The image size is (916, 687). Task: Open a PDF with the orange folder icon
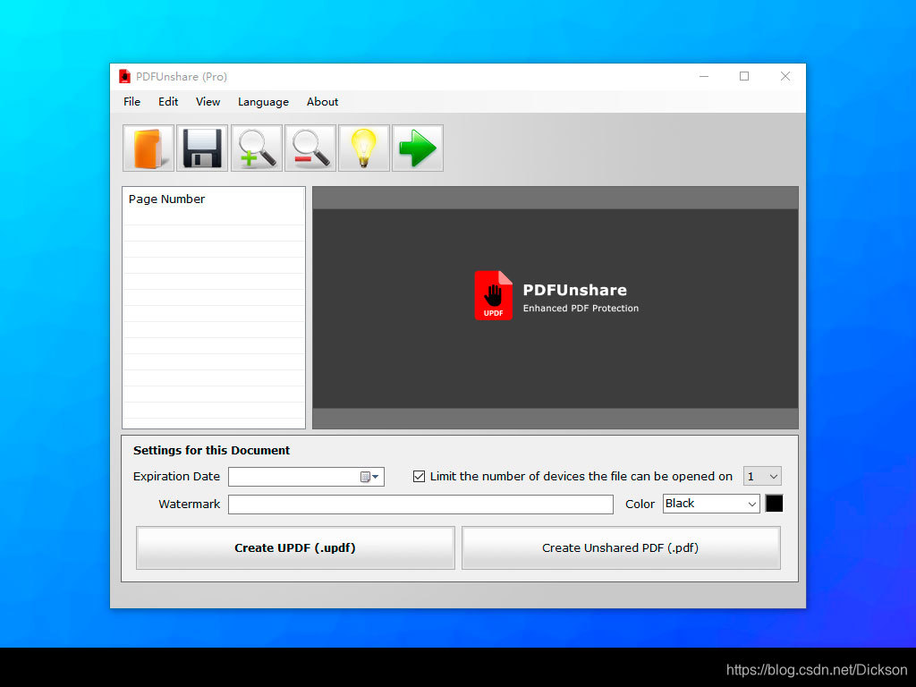coord(148,148)
